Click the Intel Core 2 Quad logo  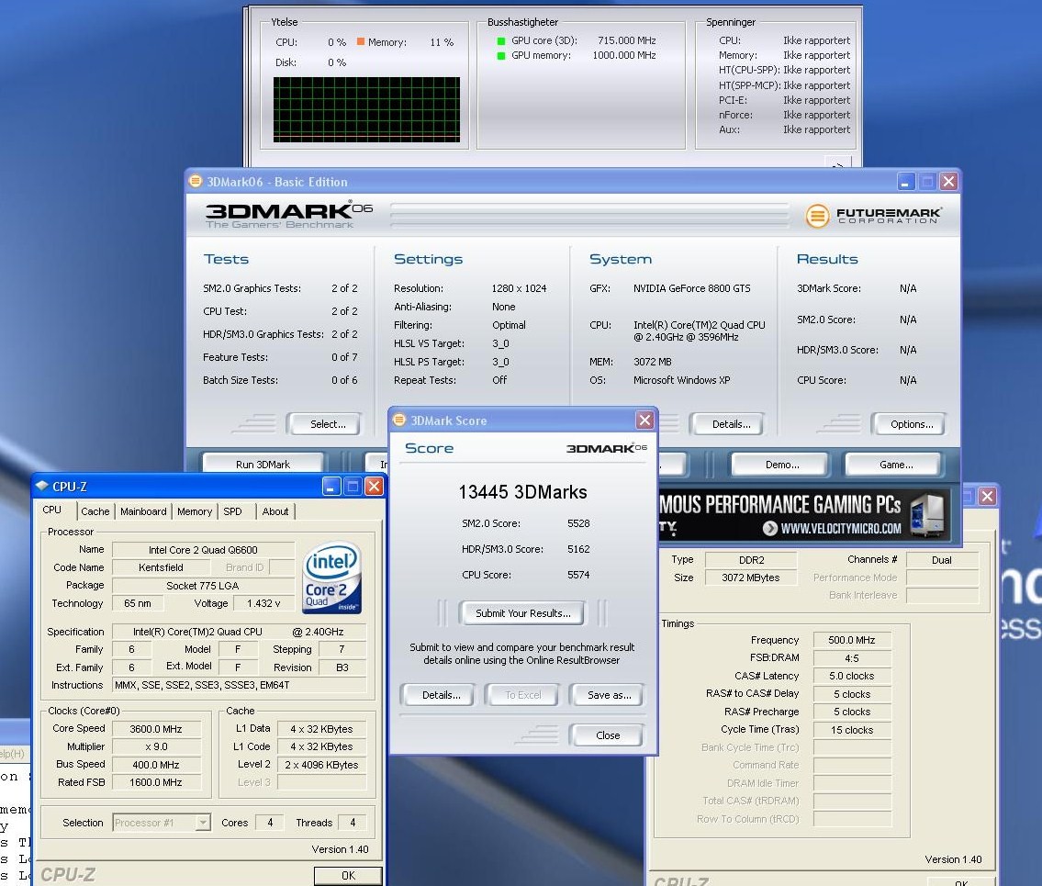pos(331,577)
